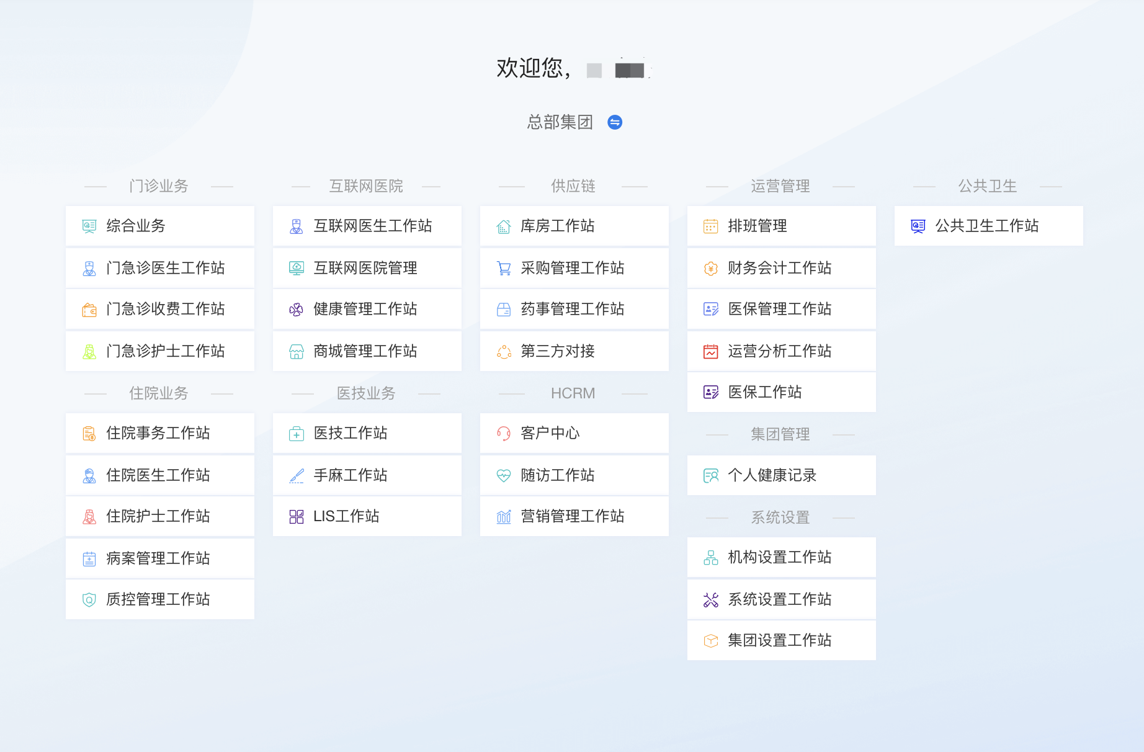Open 营销管理工作站
This screenshot has width=1144, height=752.
tap(574, 516)
